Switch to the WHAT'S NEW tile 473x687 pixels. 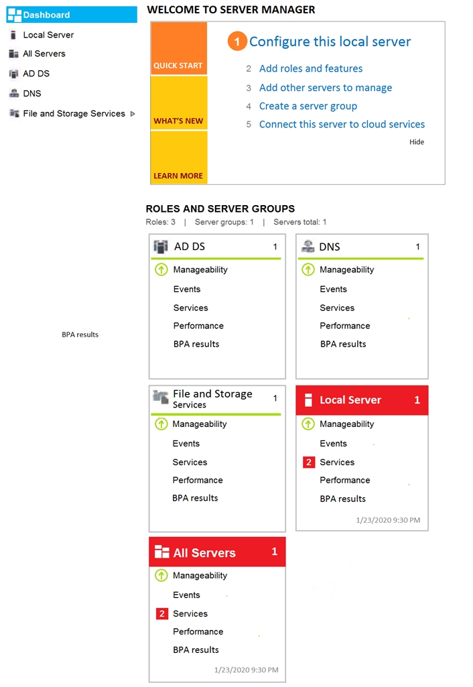(179, 103)
